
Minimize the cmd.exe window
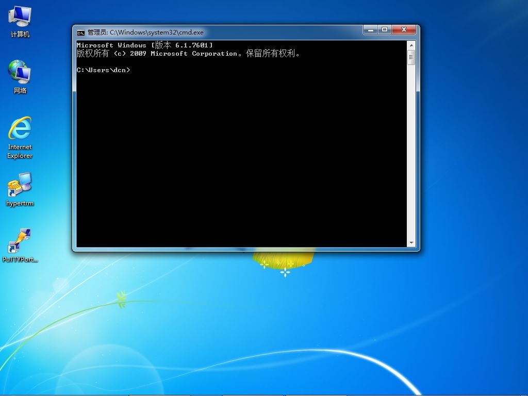click(x=370, y=29)
